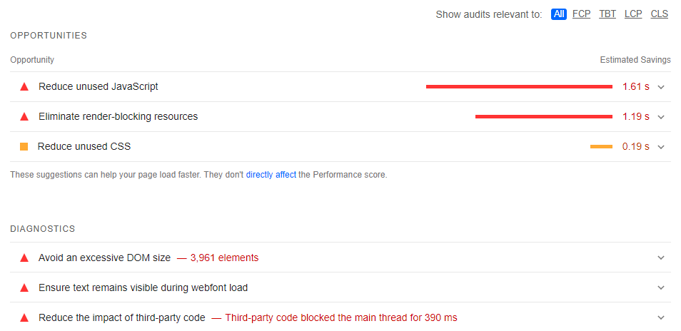Expand webfont load audit chevron
The width and height of the screenshot is (681, 331).
pos(661,288)
